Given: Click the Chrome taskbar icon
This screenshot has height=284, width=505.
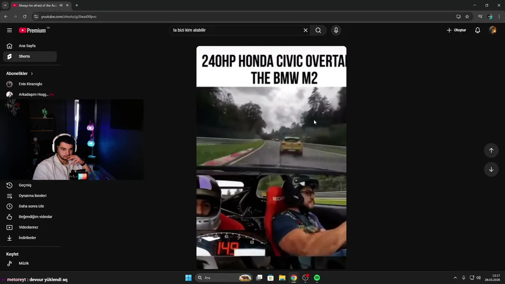Looking at the screenshot, I should 294,278.
